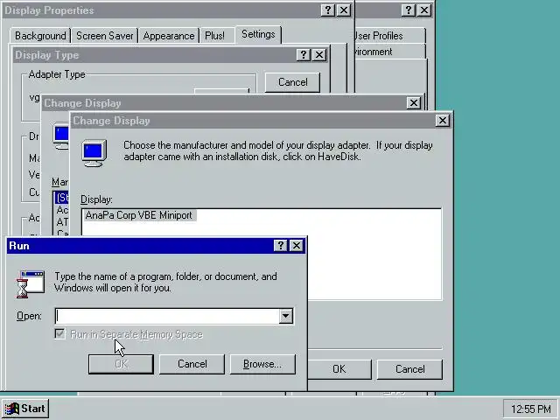Viewport: 560px width, 420px height.
Task: Click the Run dialog hourglass program icon
Action: click(x=31, y=284)
